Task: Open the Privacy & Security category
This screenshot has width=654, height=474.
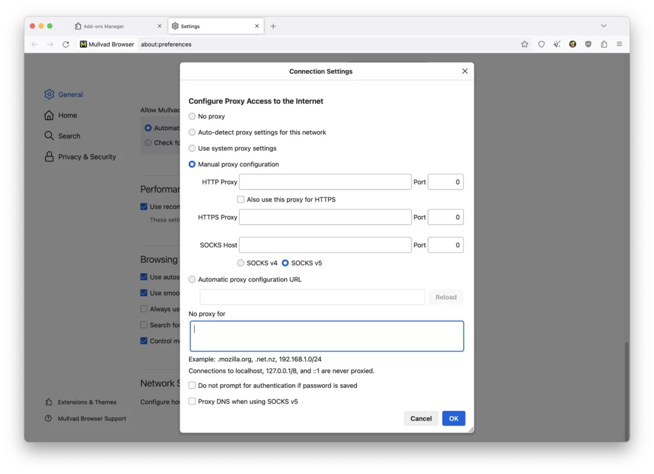Action: tap(80, 156)
